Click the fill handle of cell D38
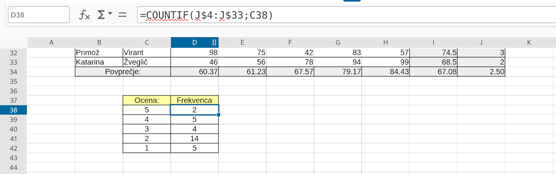Image resolution: width=556 pixels, height=174 pixels. (x=218, y=115)
